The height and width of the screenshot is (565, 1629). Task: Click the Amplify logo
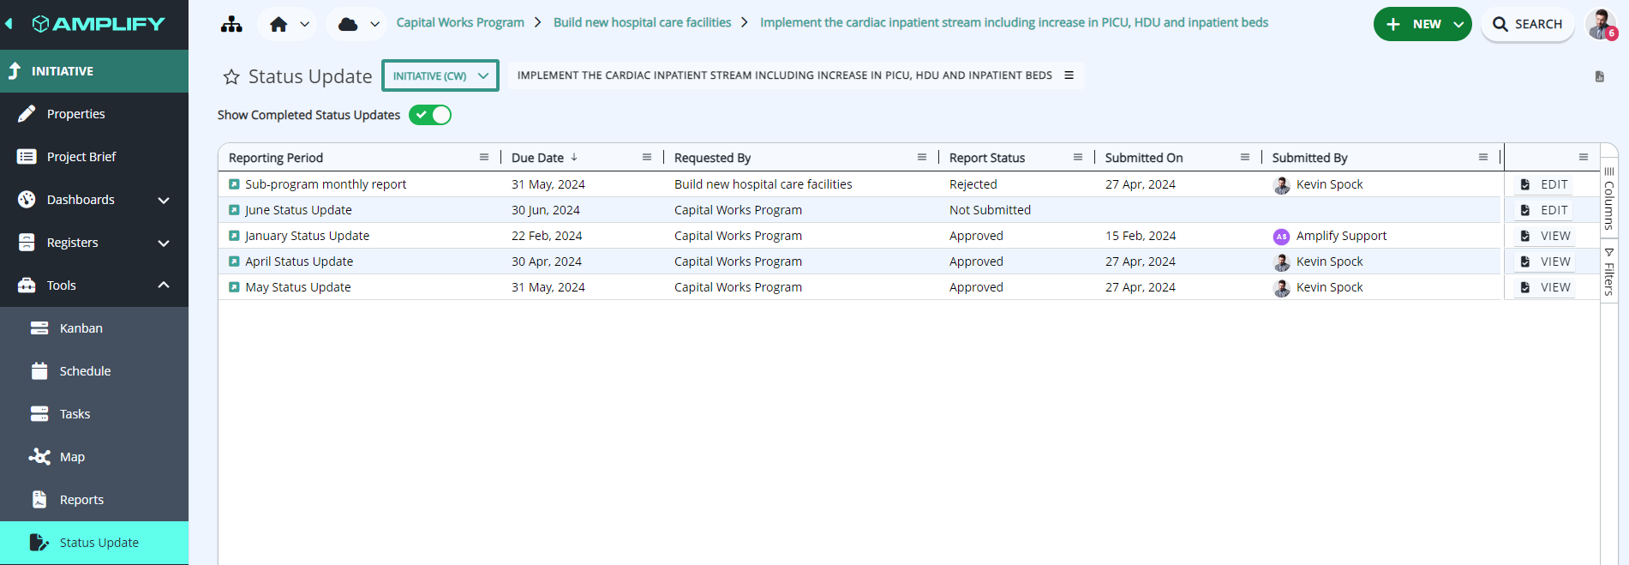pos(99,24)
